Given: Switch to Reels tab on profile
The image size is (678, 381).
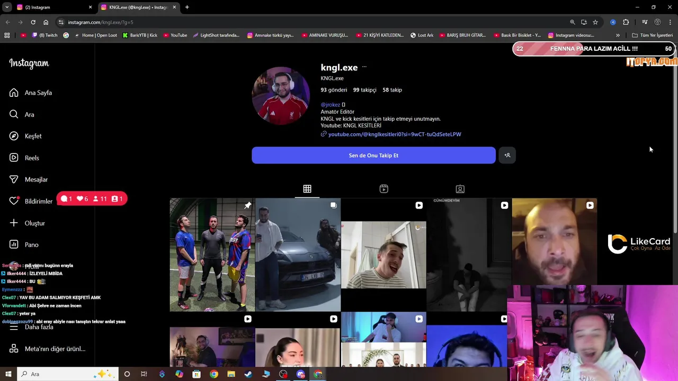Looking at the screenshot, I should click(x=384, y=189).
